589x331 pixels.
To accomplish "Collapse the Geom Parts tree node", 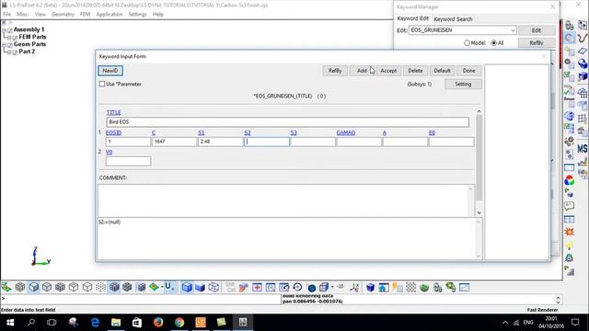I will tap(4, 45).
